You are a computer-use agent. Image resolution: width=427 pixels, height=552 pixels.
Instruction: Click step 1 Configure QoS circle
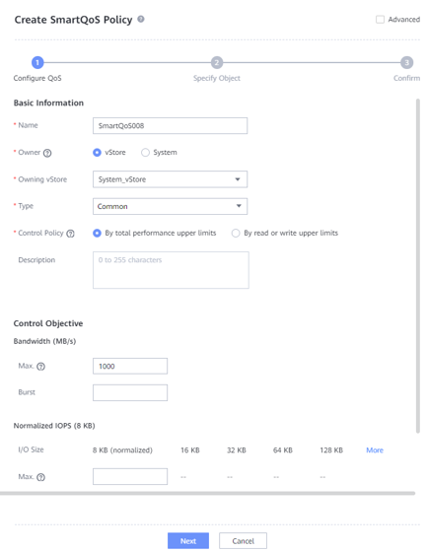[x=37, y=63]
